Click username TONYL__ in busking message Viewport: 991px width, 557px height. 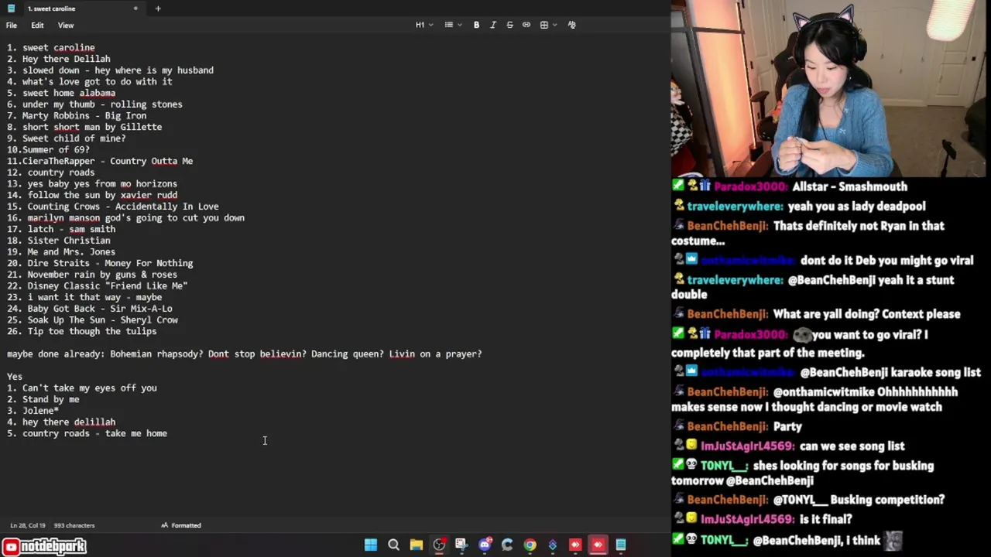point(724,466)
